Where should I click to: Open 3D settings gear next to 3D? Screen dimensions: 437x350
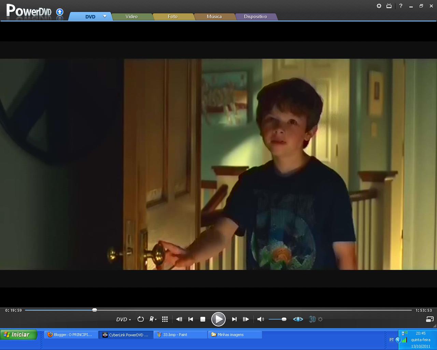click(x=320, y=319)
